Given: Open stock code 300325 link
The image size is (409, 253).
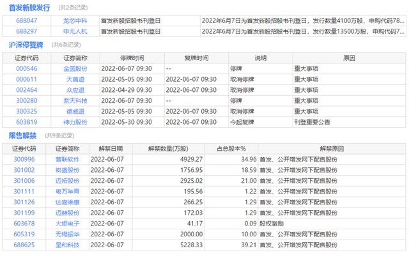Looking at the screenshot, I should click(x=27, y=111).
